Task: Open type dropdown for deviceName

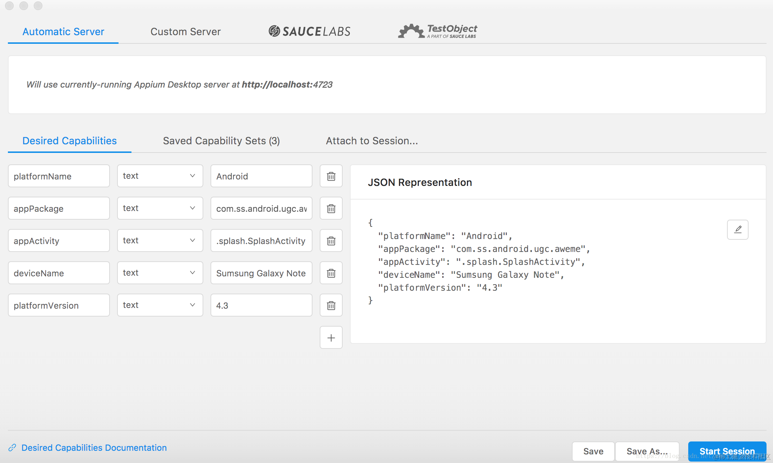Action: pos(160,273)
